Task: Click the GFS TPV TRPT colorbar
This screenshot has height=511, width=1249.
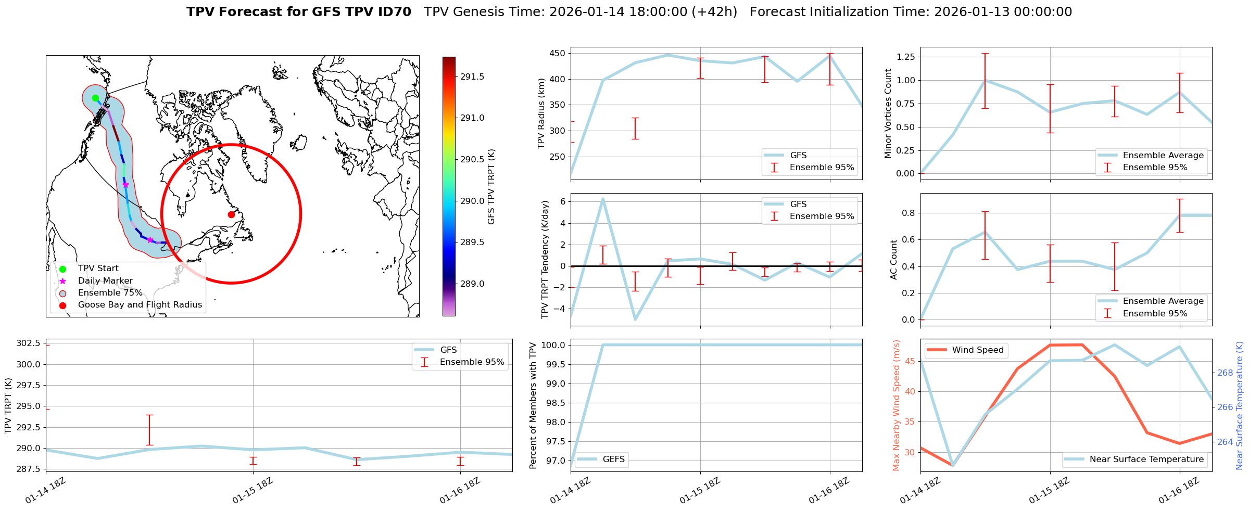Action: (448, 186)
